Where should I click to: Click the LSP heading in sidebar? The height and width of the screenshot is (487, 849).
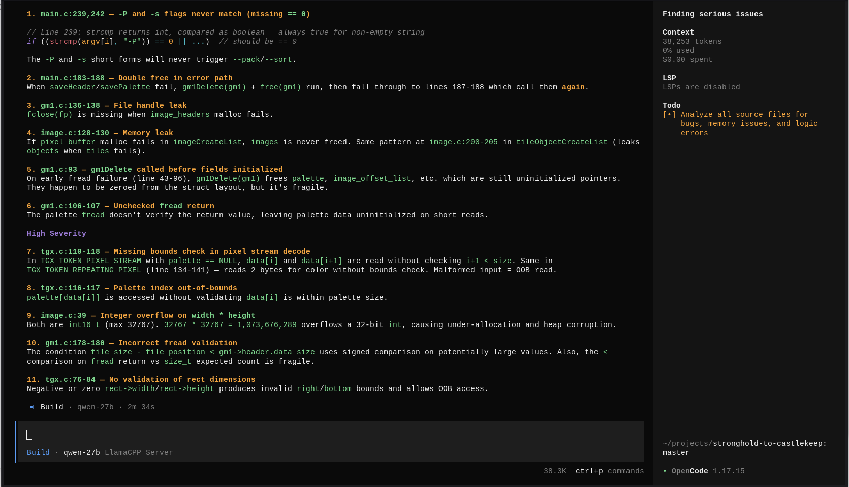click(669, 78)
